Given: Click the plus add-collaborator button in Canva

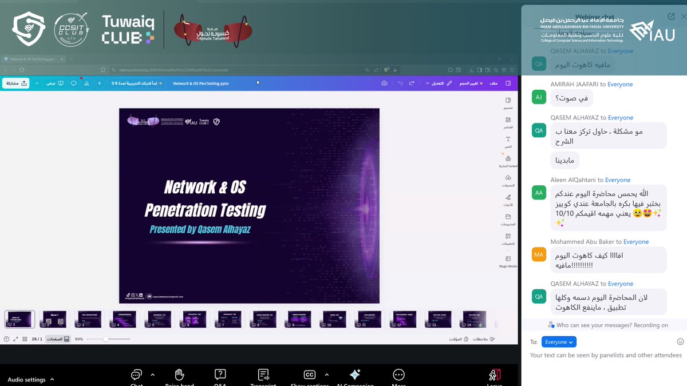Looking at the screenshot, I should 100,83.
